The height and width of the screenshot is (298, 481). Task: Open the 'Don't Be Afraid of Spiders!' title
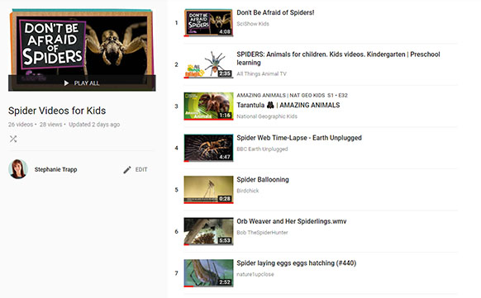point(275,12)
